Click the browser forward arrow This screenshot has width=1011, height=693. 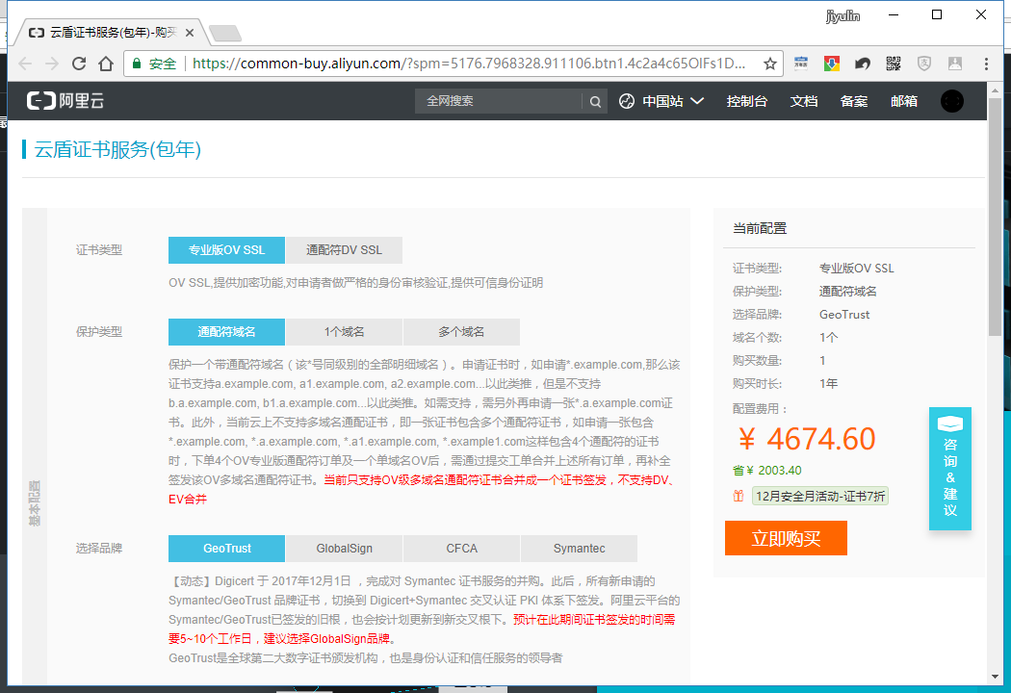click(x=52, y=64)
